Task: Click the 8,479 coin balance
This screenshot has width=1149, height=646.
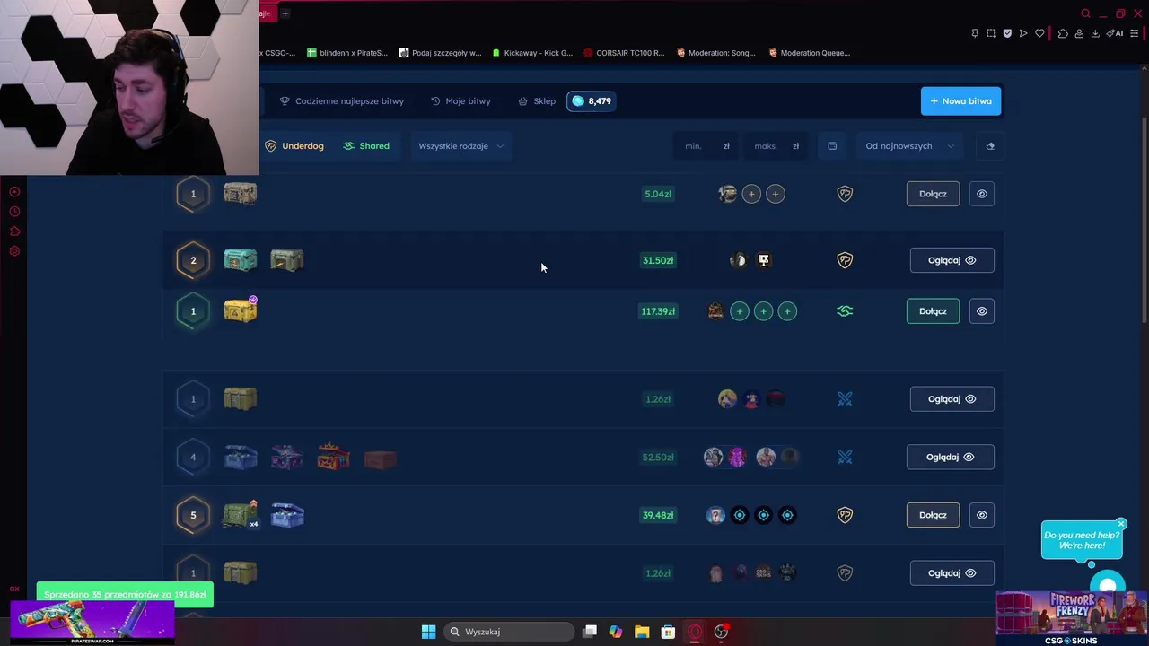Action: (x=591, y=100)
